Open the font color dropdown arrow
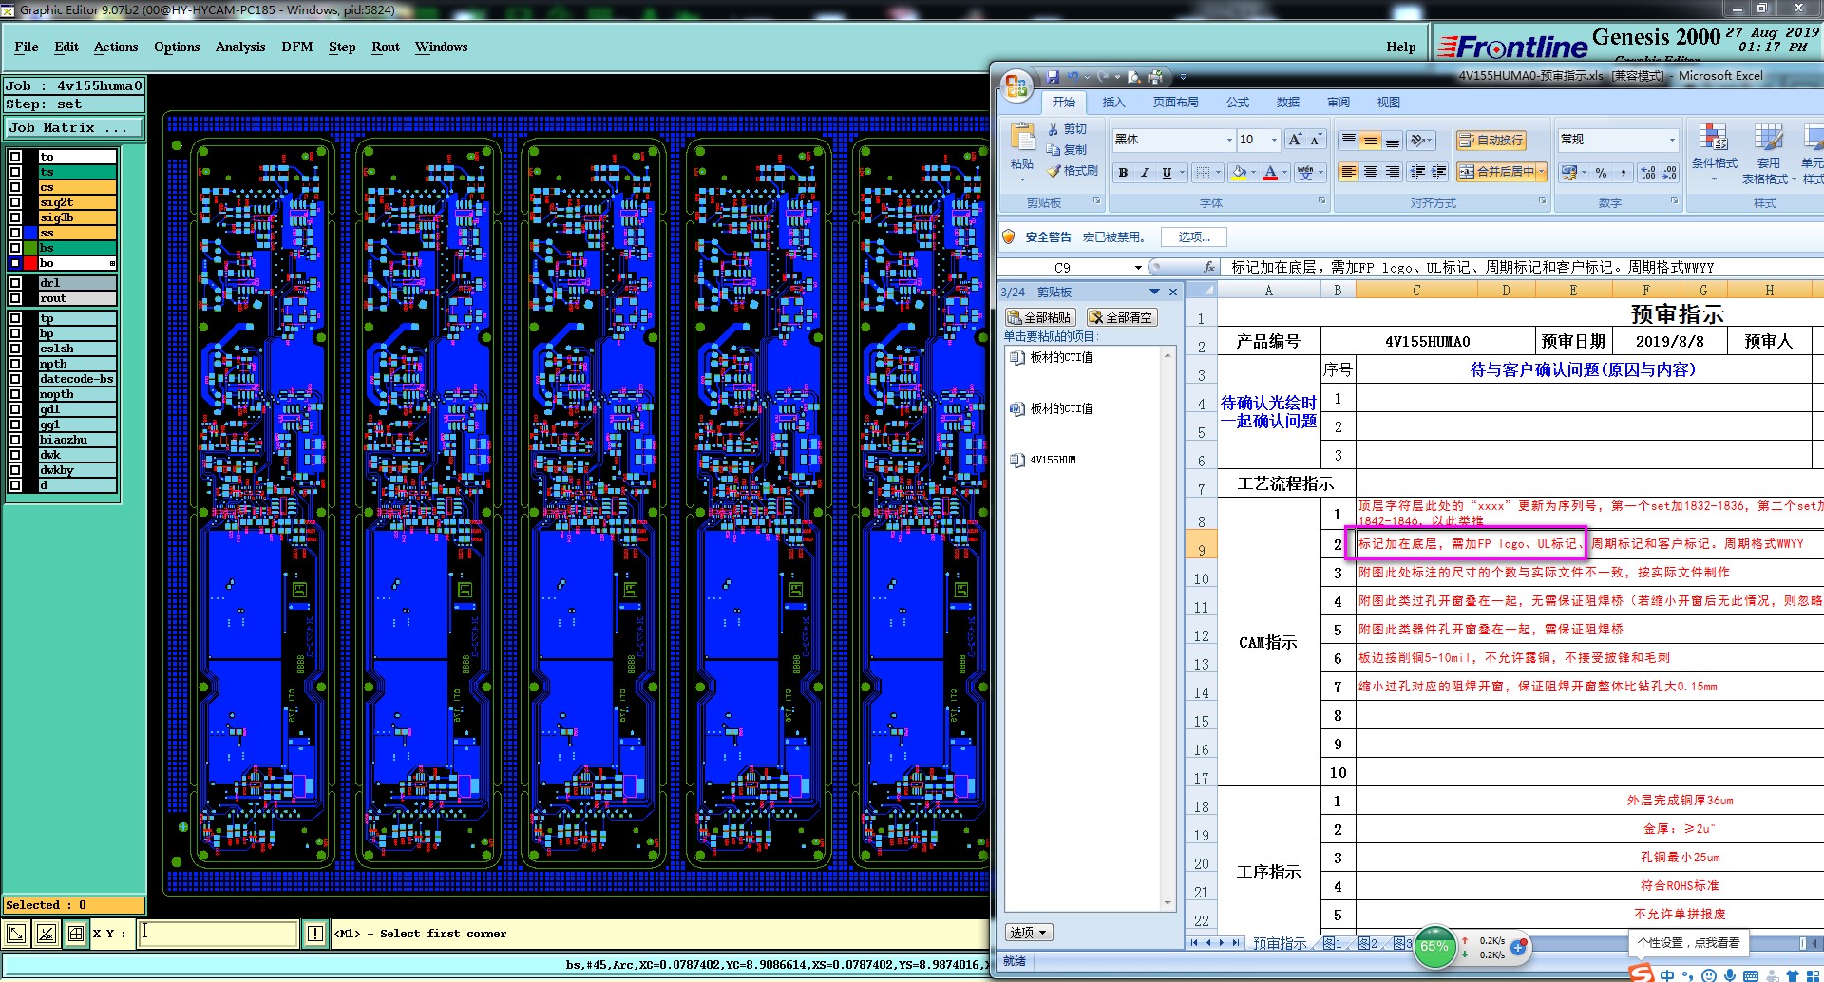1824x982 pixels. point(1283,172)
